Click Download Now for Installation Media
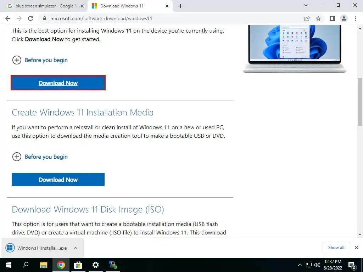363x272 pixels. tap(58, 180)
